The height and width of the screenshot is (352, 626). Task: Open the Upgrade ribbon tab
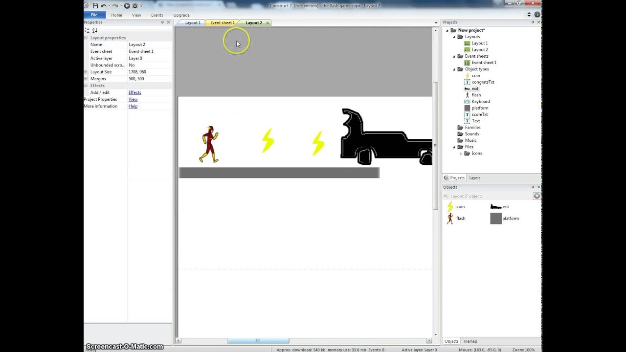(x=181, y=15)
